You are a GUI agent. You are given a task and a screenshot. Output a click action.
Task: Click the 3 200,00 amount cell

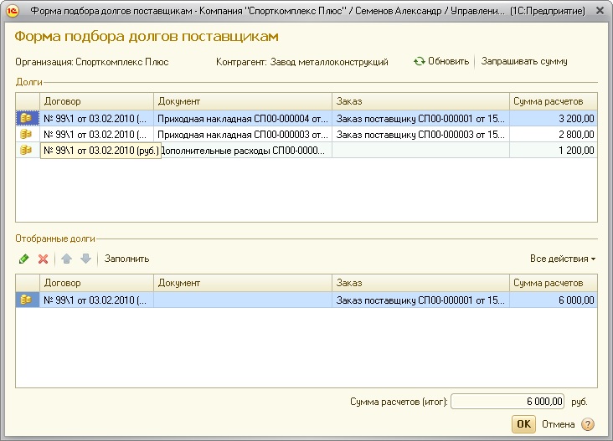coord(554,118)
